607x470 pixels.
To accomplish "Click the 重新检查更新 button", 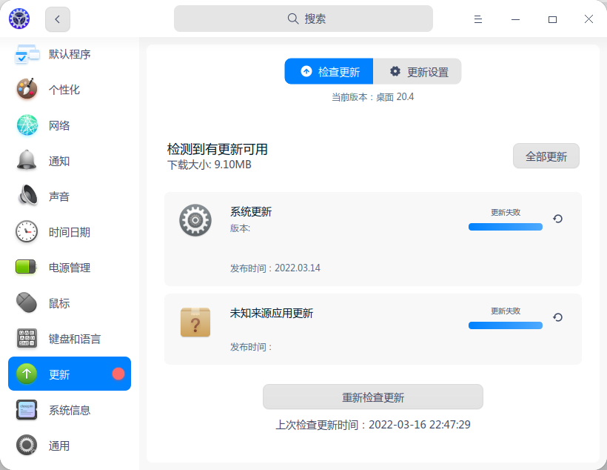I will [x=373, y=397].
